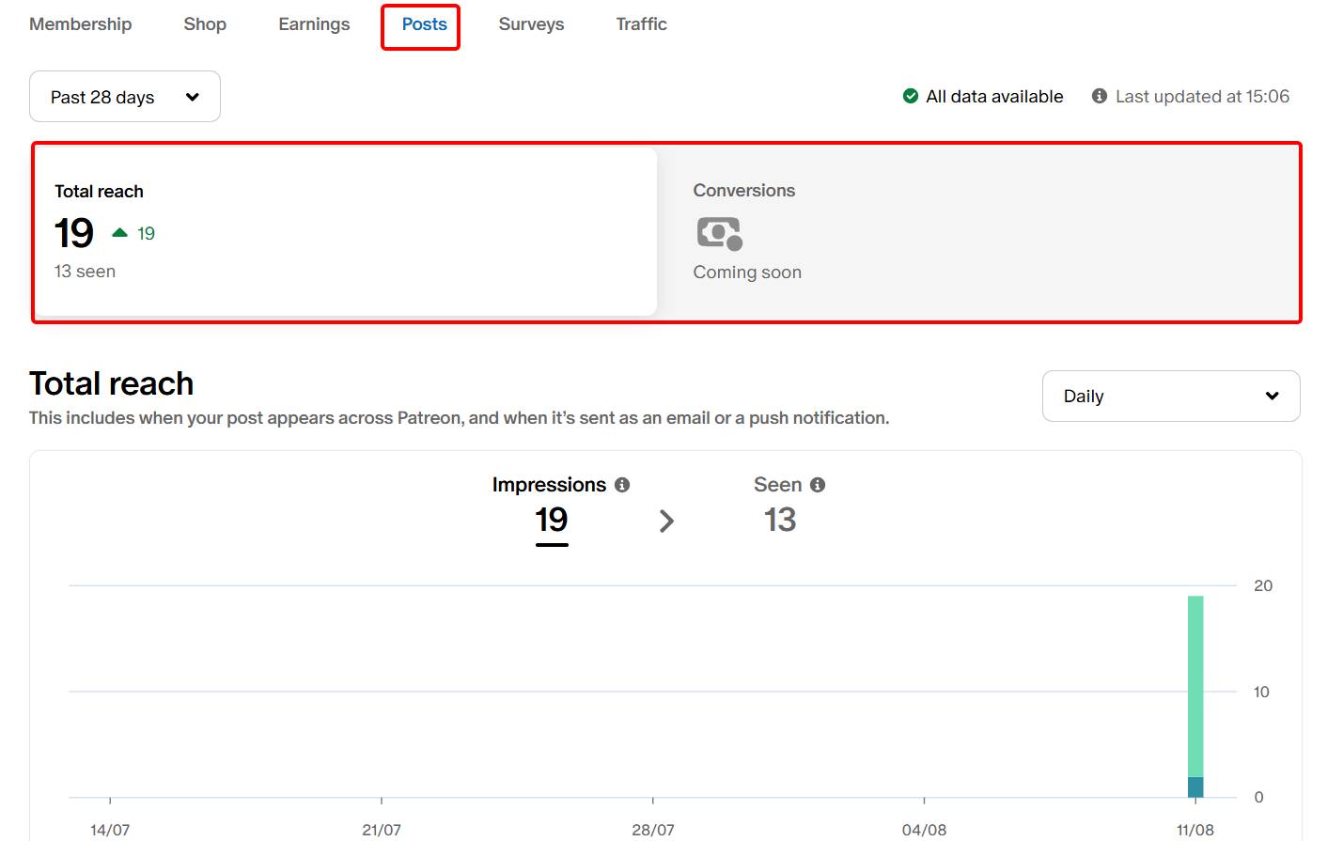Click the large 19 number in the Total reach card
Image resolution: width=1343 pixels, height=841 pixels.
[74, 233]
